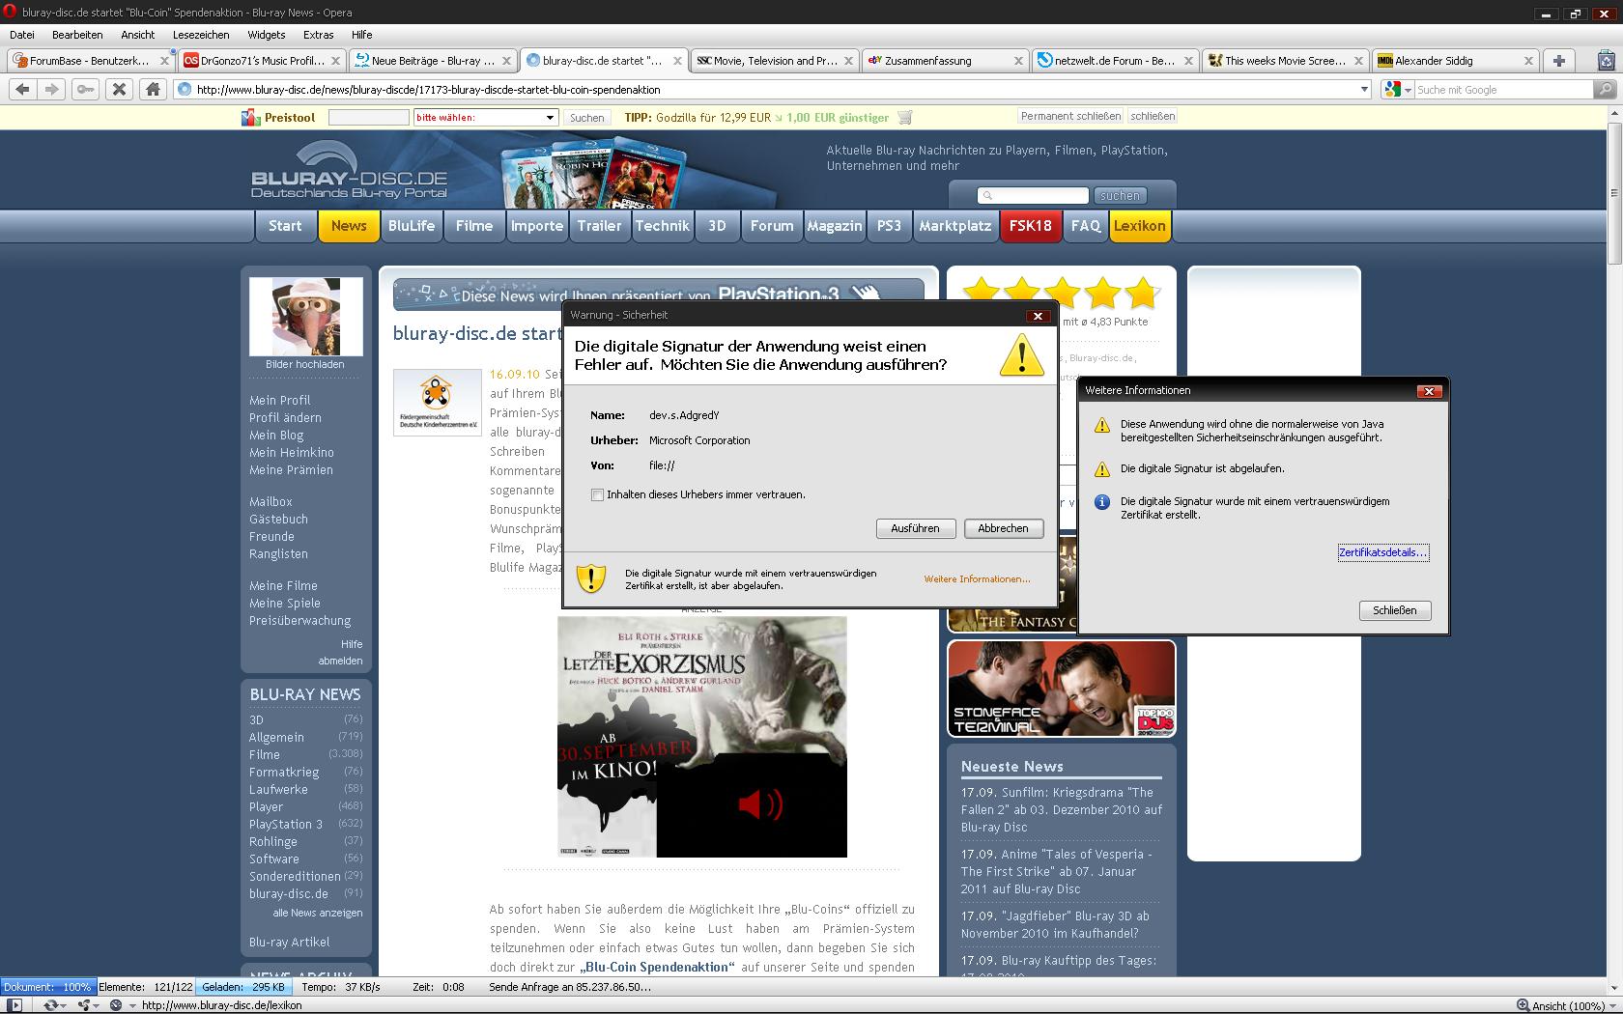Click 'Permanent schließen' on Preistool bar
Viewport: 1623px width, 1014px height.
[1070, 116]
